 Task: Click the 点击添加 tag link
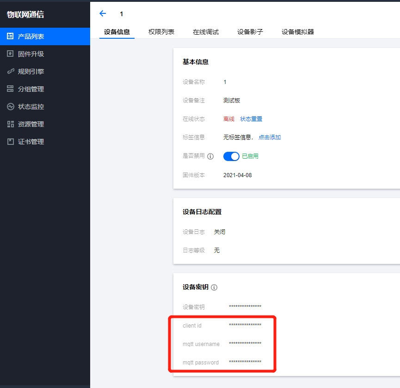pos(270,137)
